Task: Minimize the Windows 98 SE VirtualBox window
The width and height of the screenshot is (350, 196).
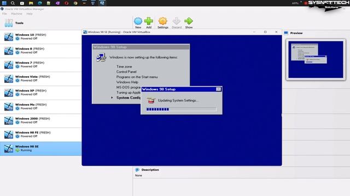Action: click(254, 32)
